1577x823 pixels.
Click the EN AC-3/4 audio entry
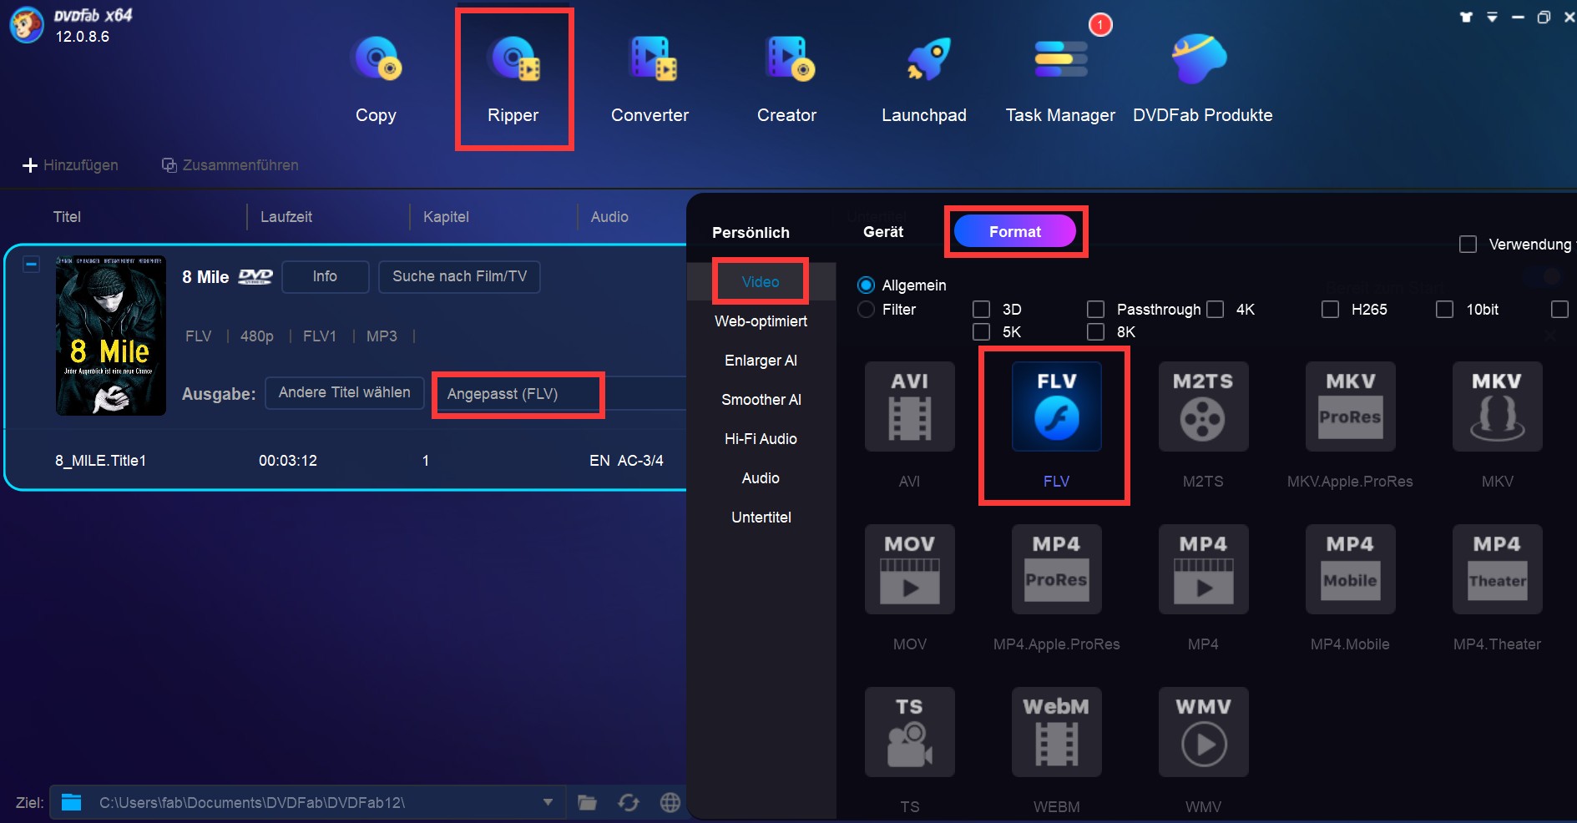pos(626,461)
